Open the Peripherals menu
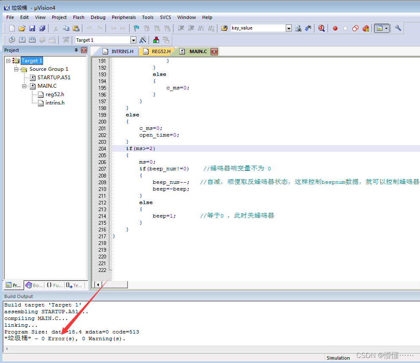 tap(124, 17)
